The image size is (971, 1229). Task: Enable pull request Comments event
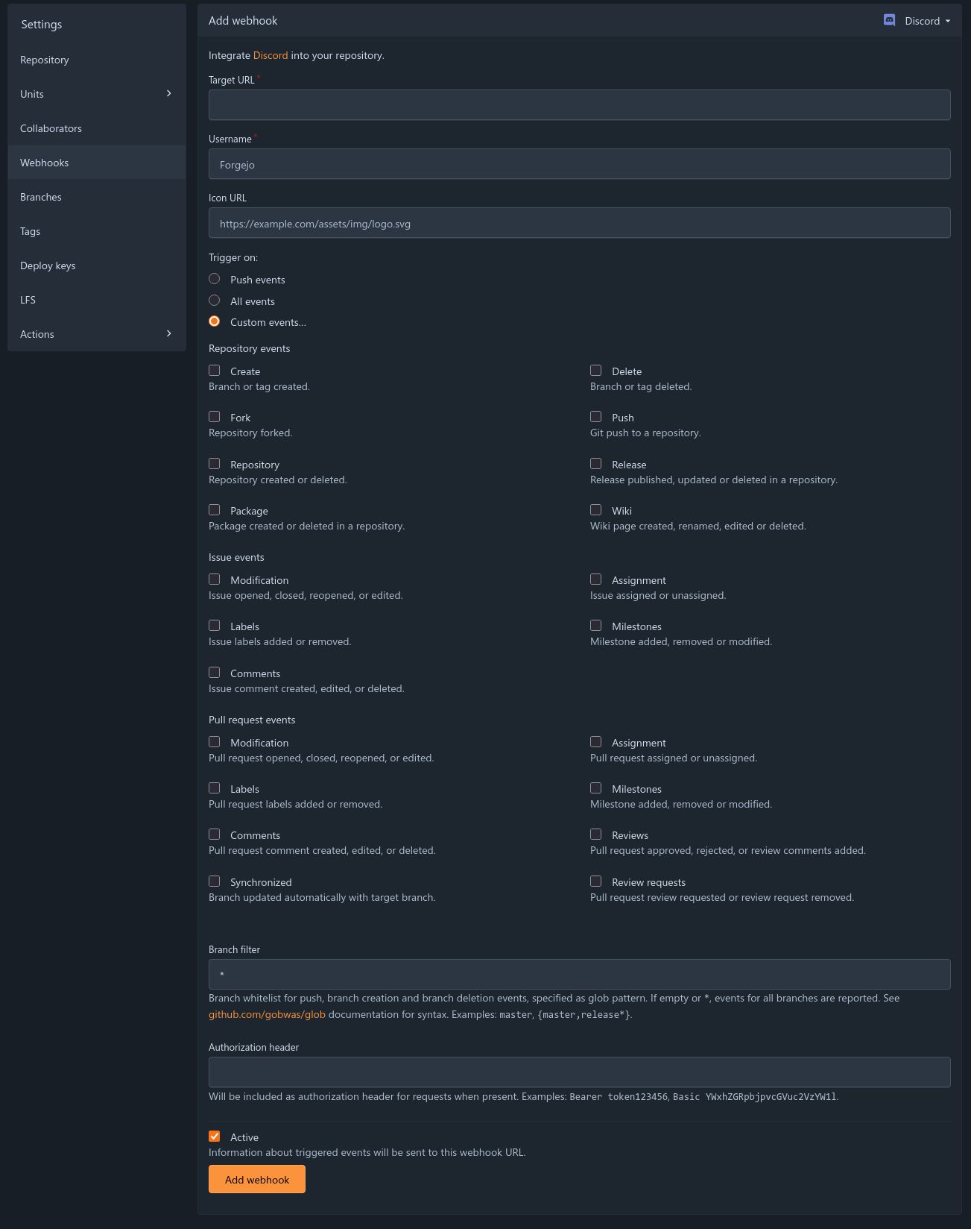[x=215, y=834]
